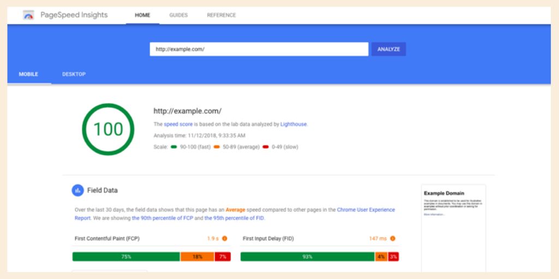Click the URL input field
This screenshot has height=279, width=559.
click(x=259, y=49)
